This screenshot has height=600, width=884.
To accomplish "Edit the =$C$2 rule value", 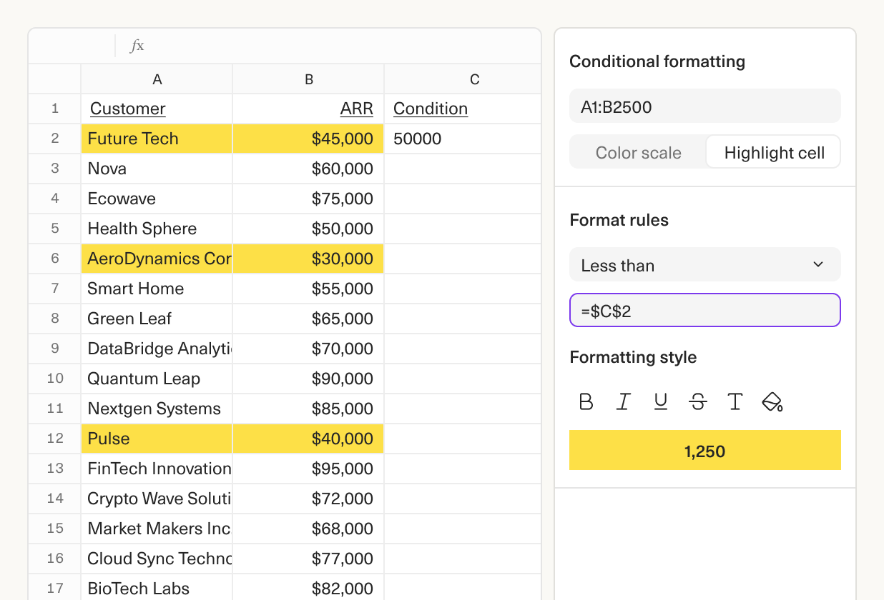I will tap(704, 310).
